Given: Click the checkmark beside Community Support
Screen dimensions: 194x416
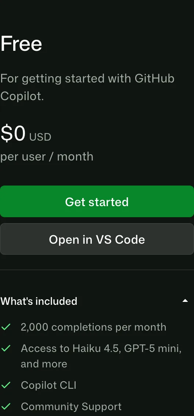Looking at the screenshot, I should click(x=6, y=406).
